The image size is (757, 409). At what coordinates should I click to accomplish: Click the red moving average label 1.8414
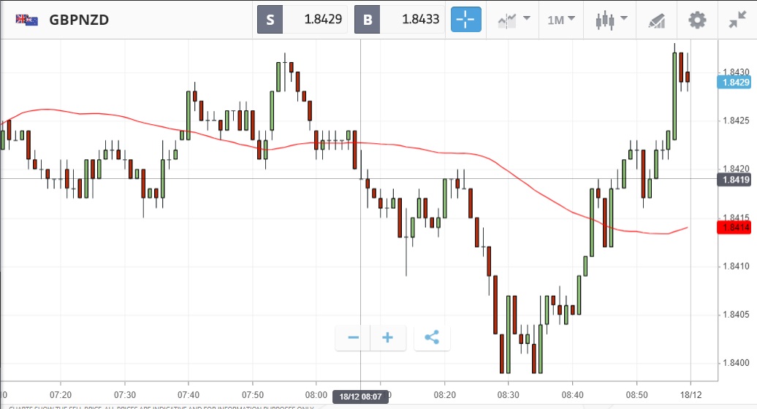(x=735, y=228)
